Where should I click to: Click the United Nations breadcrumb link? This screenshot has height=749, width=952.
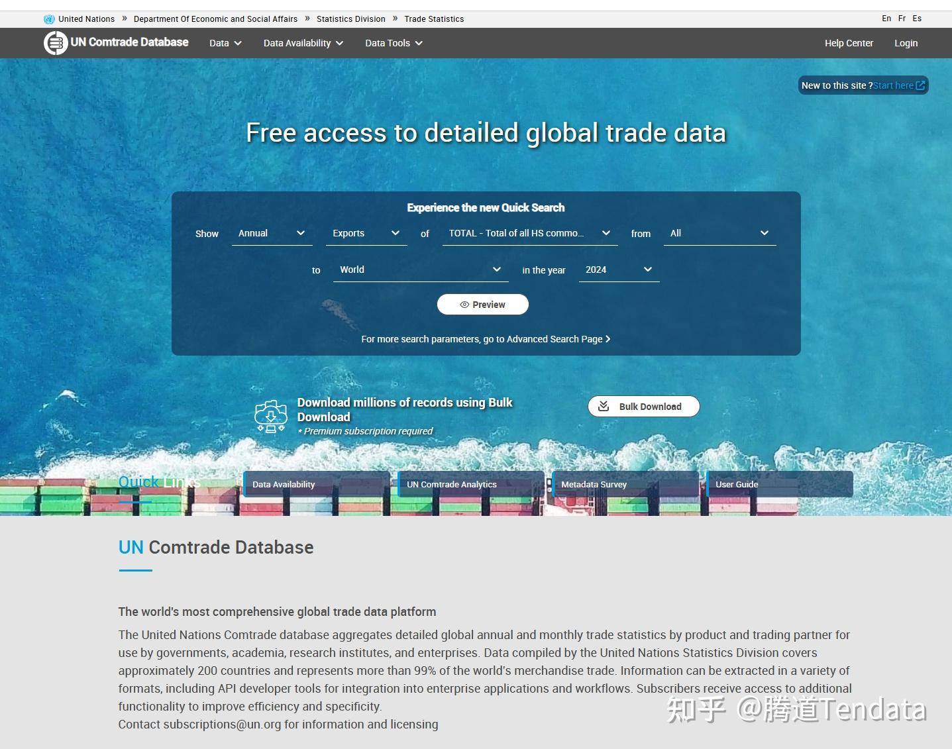(86, 19)
